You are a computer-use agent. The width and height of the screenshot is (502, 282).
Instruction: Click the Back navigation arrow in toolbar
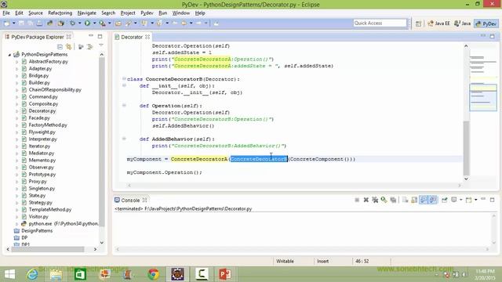tap(184, 23)
